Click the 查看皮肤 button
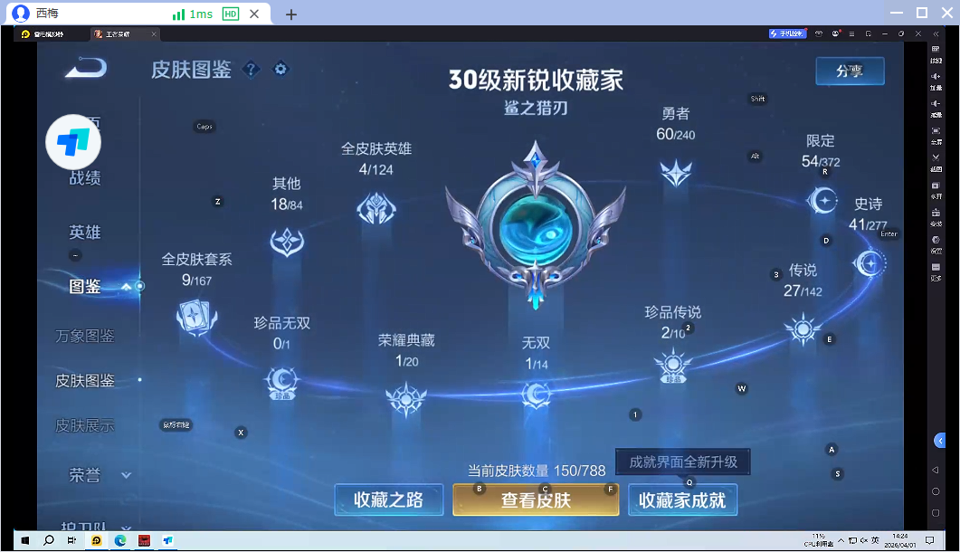Image resolution: width=960 pixels, height=552 pixels. click(536, 500)
